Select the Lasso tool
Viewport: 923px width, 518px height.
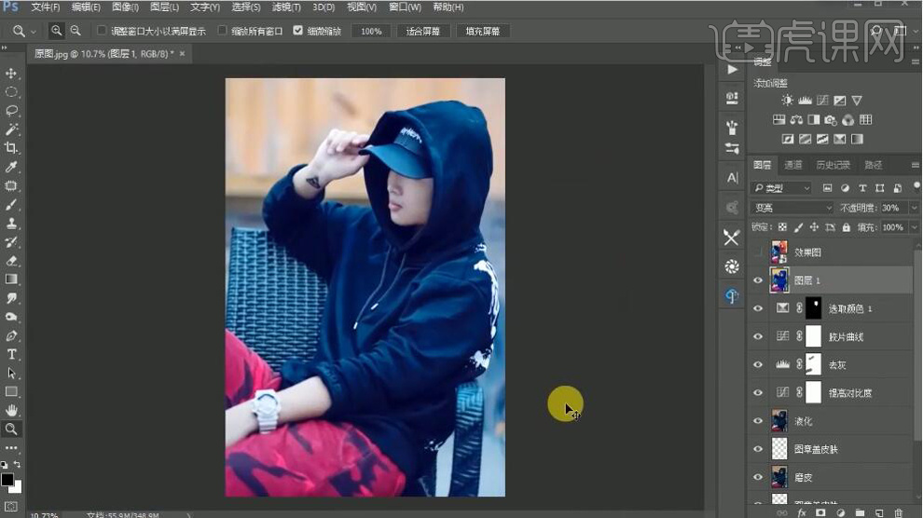pyautogui.click(x=12, y=111)
